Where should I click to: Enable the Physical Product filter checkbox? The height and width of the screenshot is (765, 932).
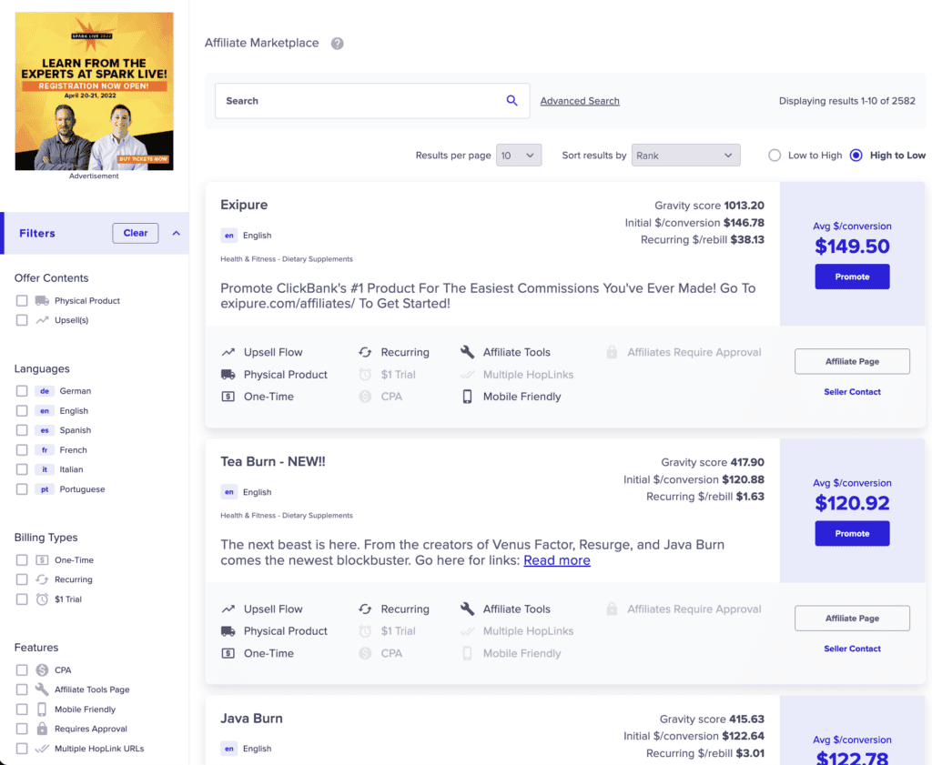pyautogui.click(x=22, y=300)
